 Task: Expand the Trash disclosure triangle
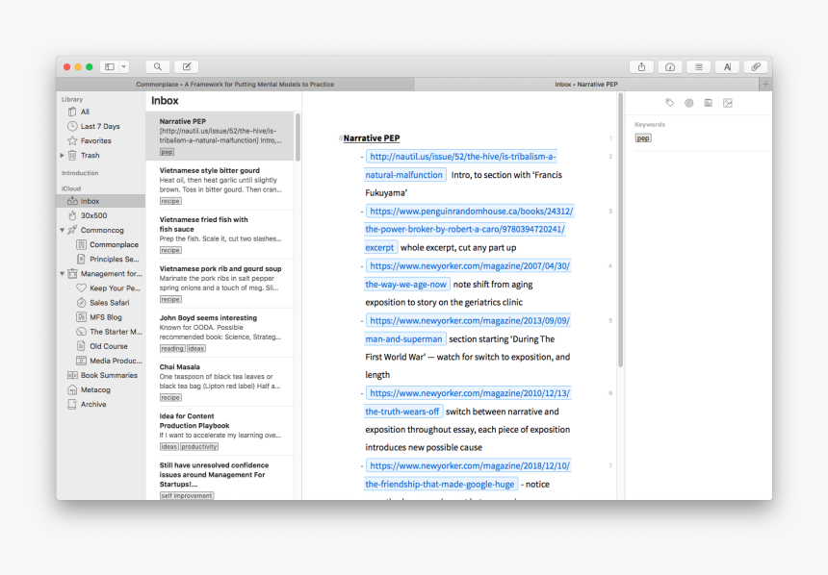pos(62,155)
